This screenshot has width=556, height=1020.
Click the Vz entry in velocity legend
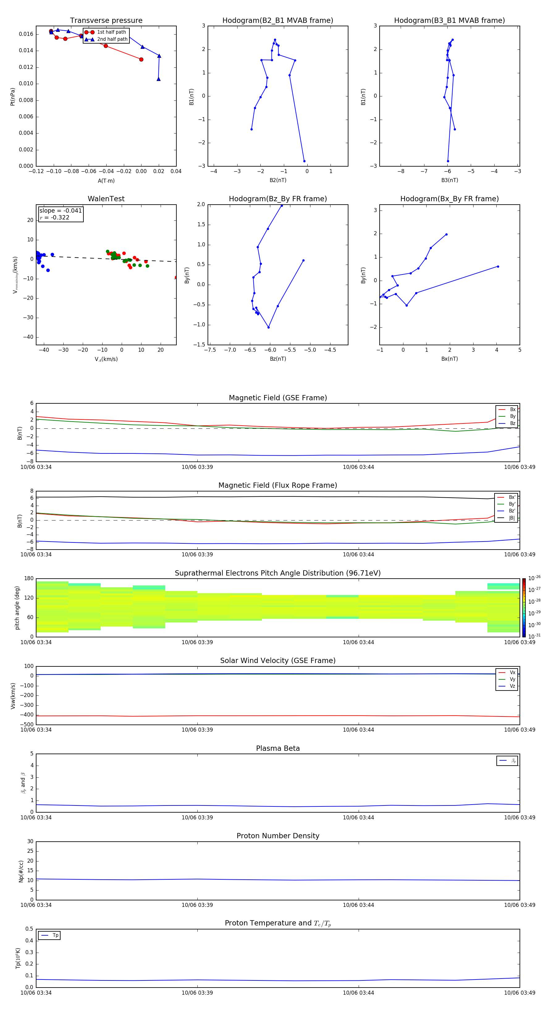507,686
